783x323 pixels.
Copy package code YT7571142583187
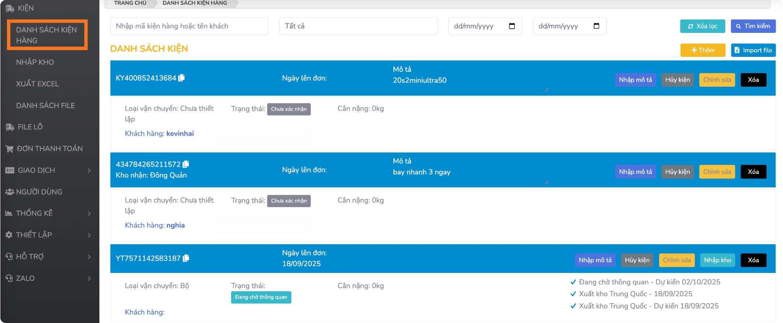186,258
